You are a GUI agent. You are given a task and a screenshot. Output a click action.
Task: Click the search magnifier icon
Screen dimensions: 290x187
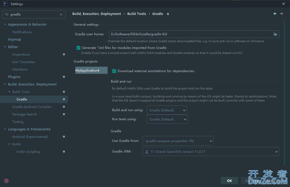pos(7,14)
